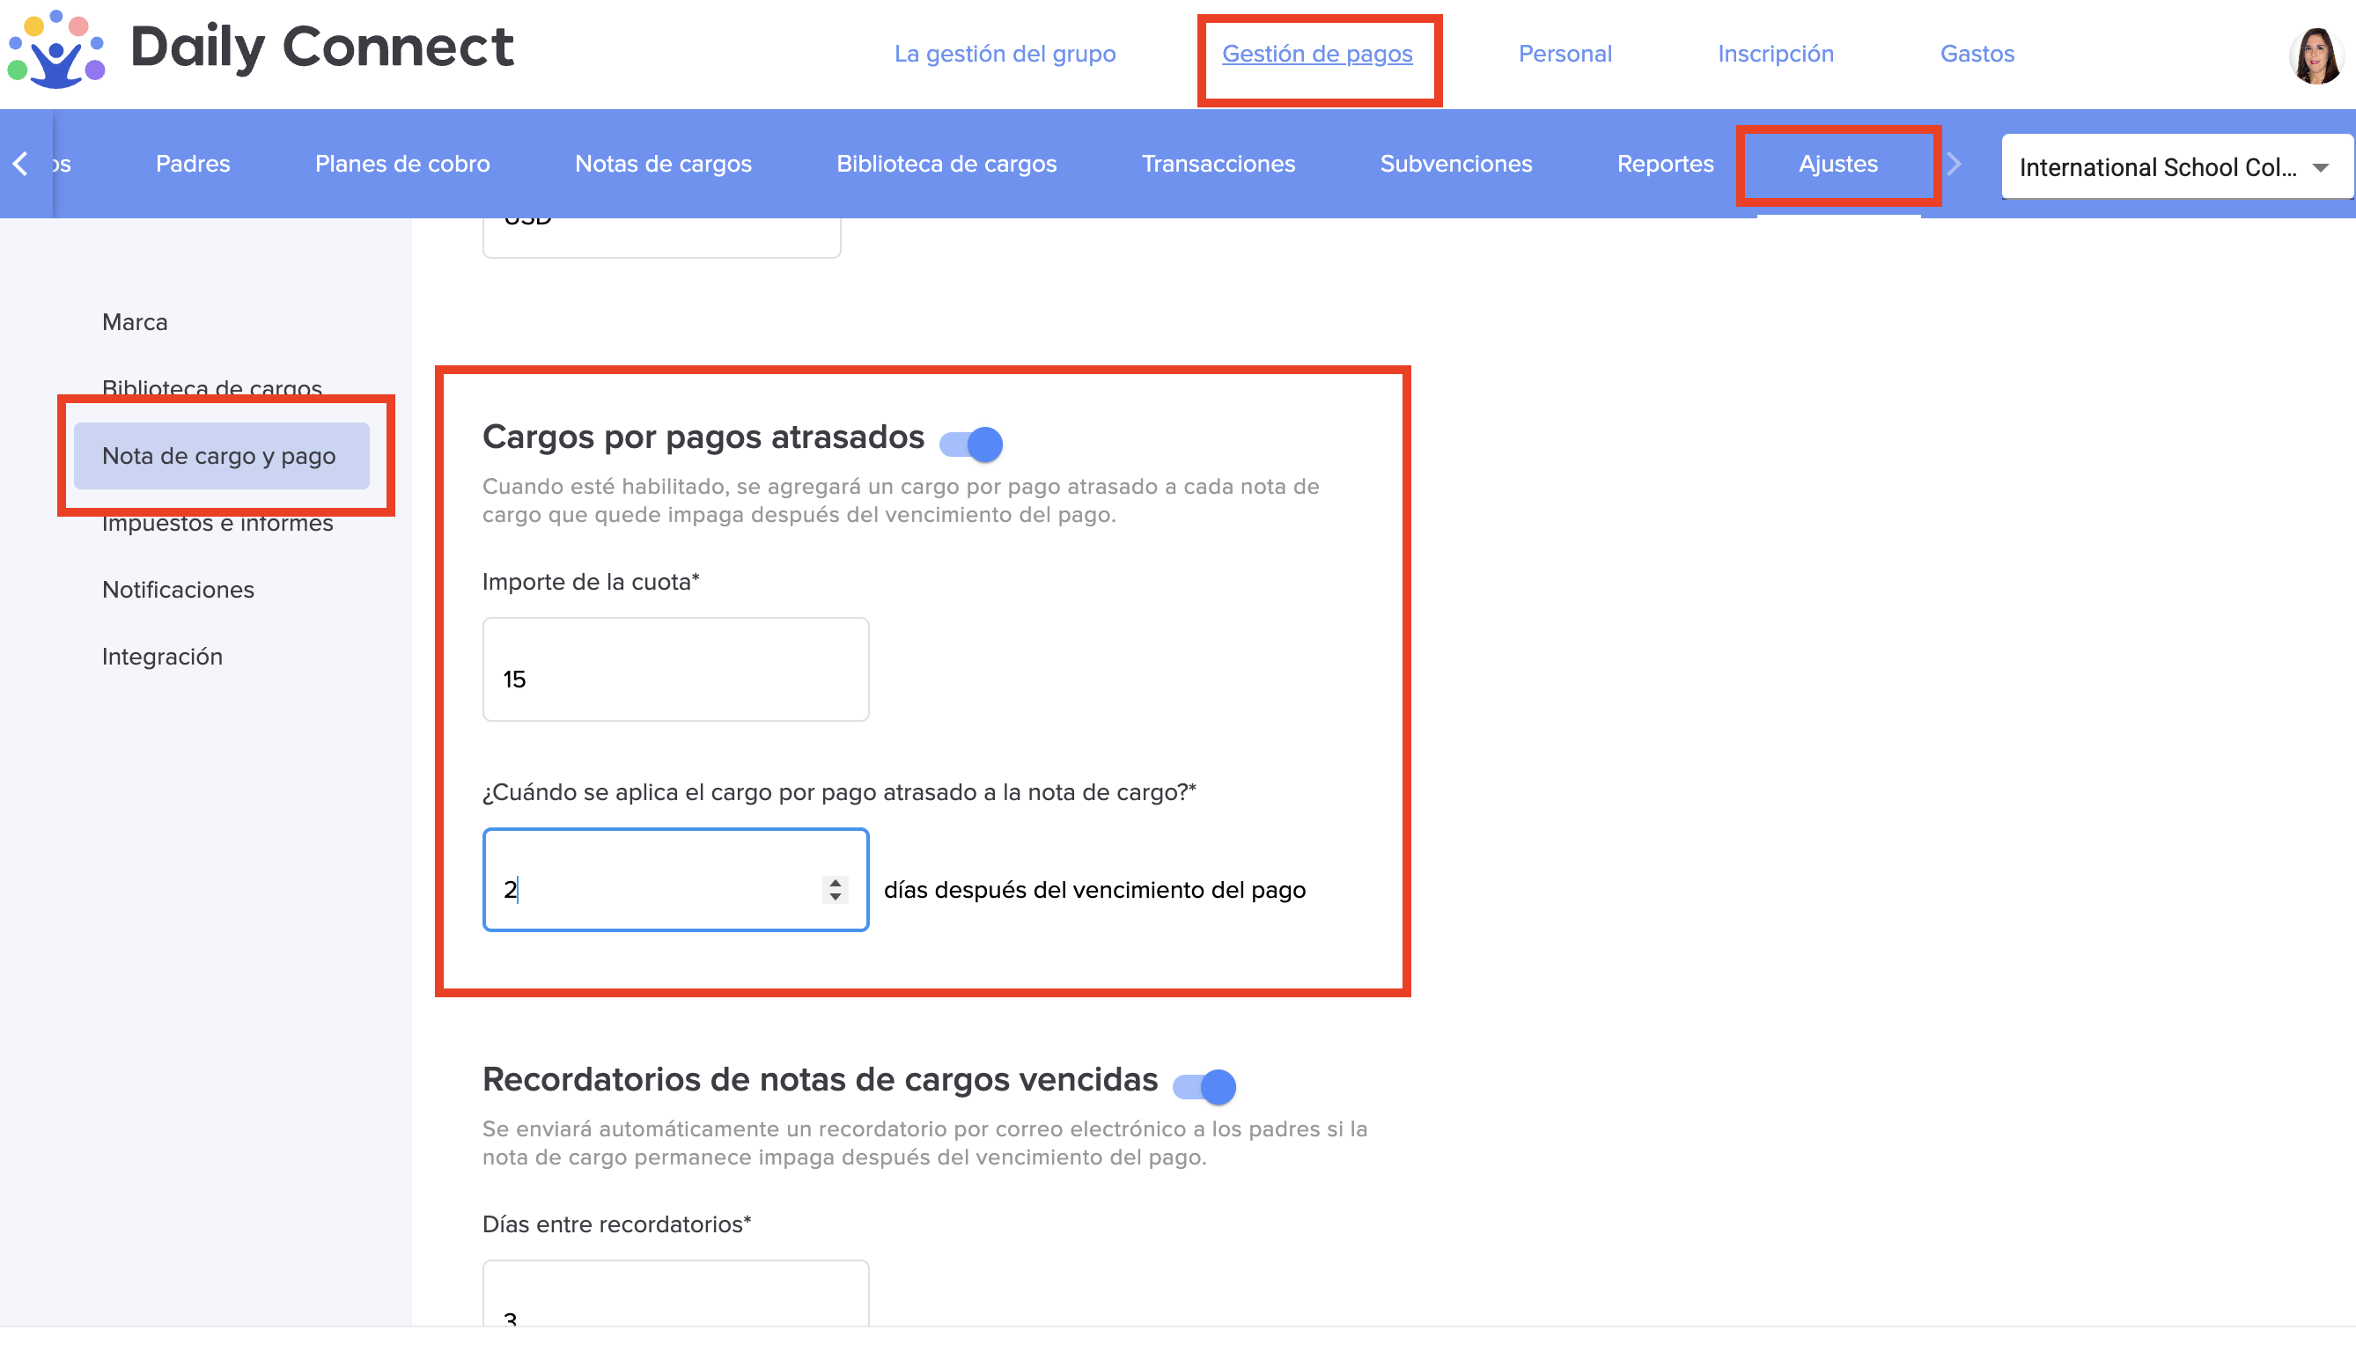The height and width of the screenshot is (1352, 2356).
Task: Go to La gestión del grupo
Action: (x=1005, y=54)
